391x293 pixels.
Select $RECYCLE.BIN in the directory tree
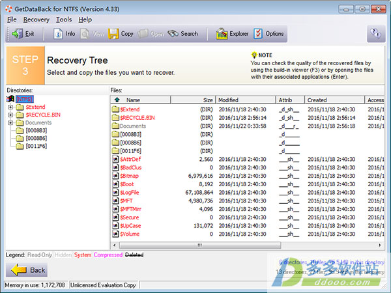pos(43,115)
